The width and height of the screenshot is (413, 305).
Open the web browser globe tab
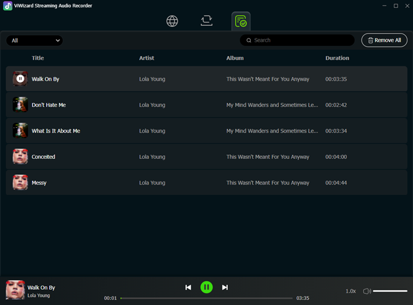(172, 21)
